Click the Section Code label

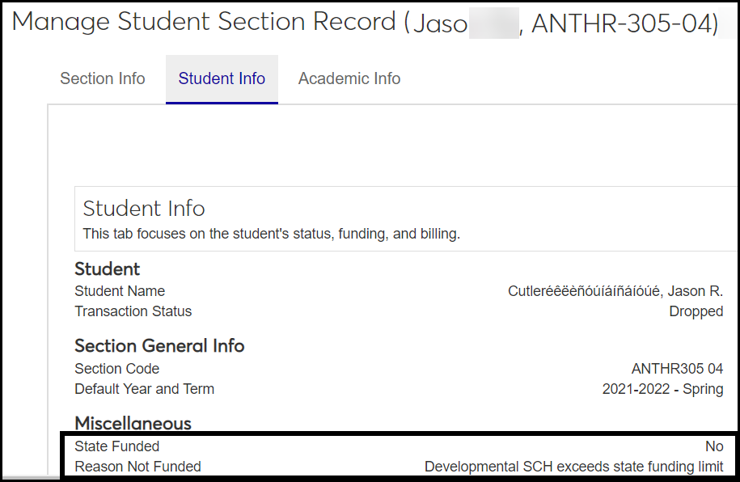click(x=117, y=369)
